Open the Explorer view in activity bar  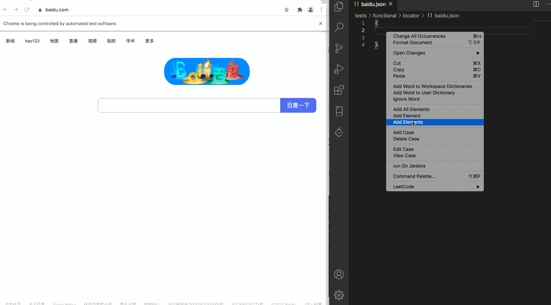point(339,6)
